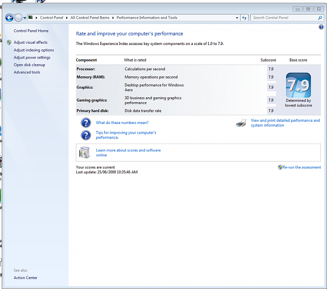This screenshot has height=289, width=327.
Task: Open Control Panel Home
Action: [x=31, y=31]
